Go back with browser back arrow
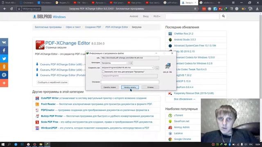262x147 pixels. pyautogui.click(x=5, y=9)
